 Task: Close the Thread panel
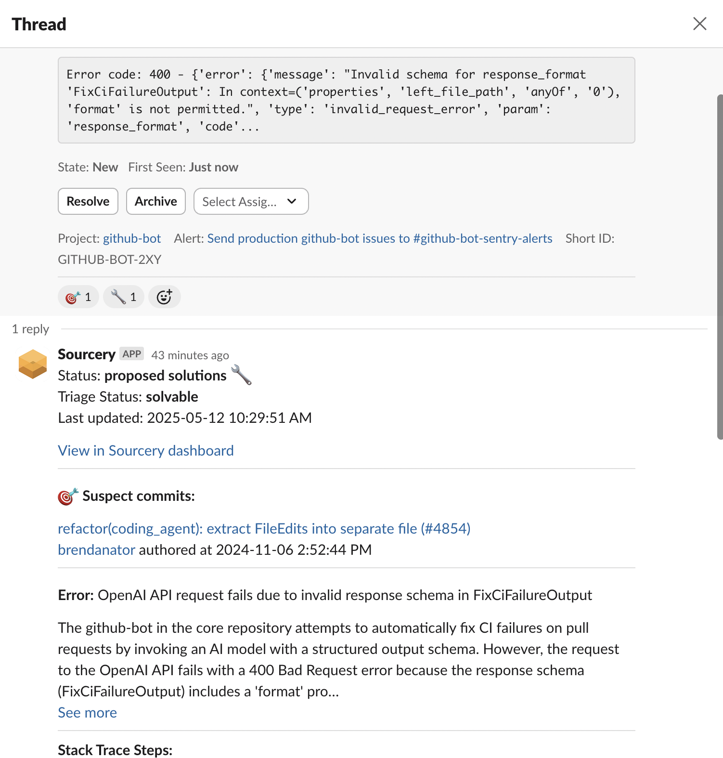coord(699,24)
